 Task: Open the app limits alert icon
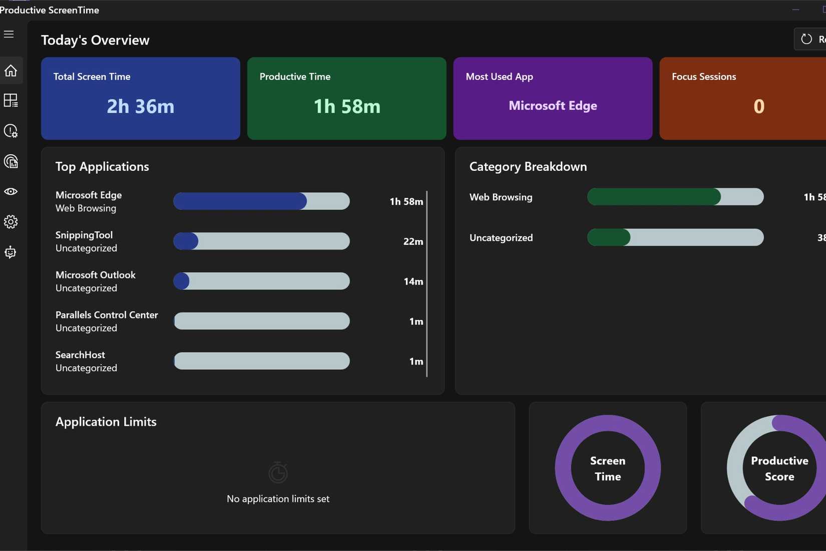tap(11, 131)
